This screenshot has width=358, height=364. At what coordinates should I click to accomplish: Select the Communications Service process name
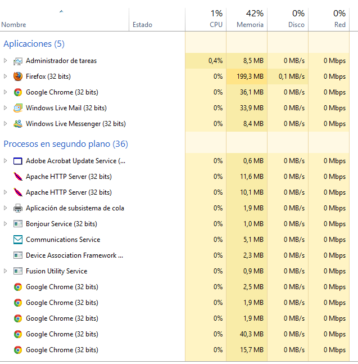click(x=63, y=240)
